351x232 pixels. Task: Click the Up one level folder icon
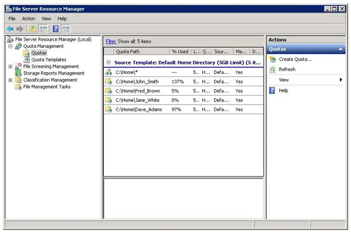click(33, 29)
